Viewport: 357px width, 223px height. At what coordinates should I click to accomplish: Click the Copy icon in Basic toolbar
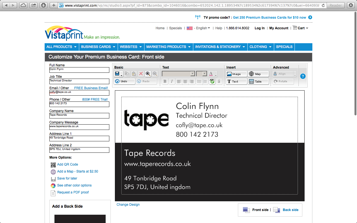pyautogui.click(x=127, y=74)
